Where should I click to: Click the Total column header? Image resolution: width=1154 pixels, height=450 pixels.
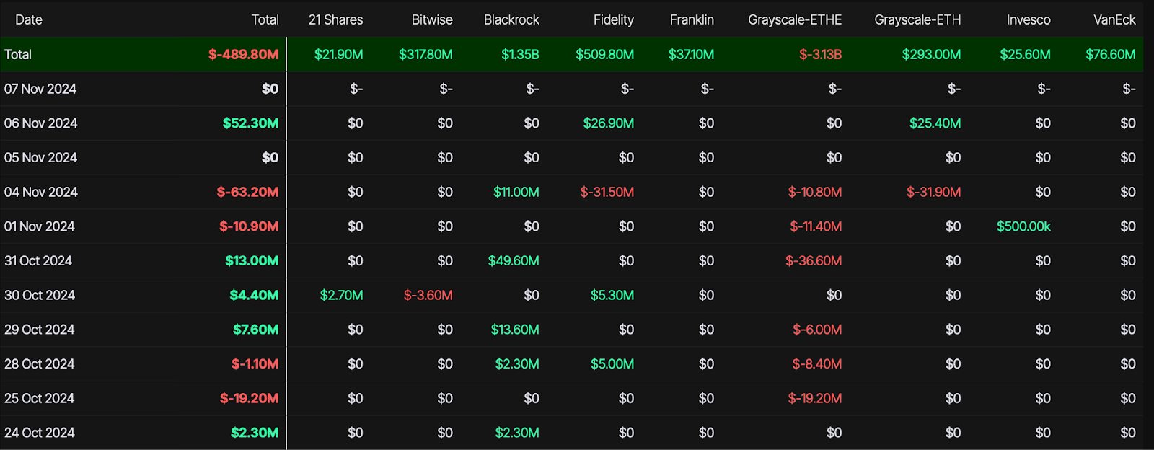coord(265,19)
